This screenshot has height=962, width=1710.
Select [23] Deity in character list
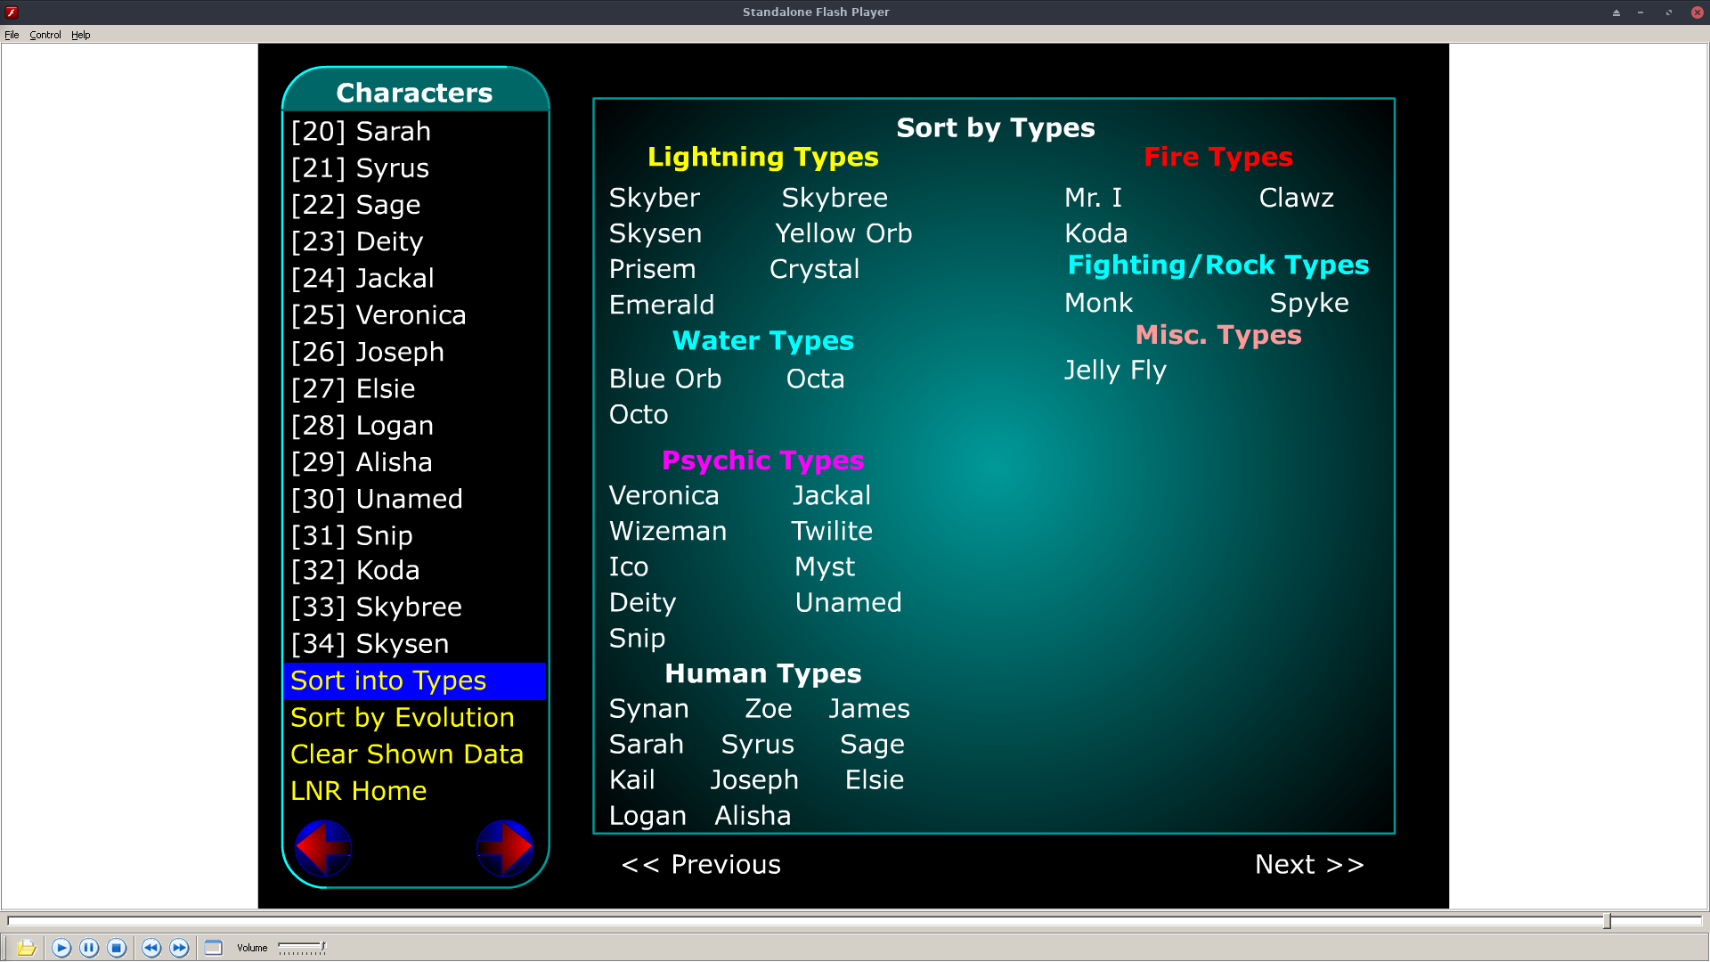click(357, 241)
